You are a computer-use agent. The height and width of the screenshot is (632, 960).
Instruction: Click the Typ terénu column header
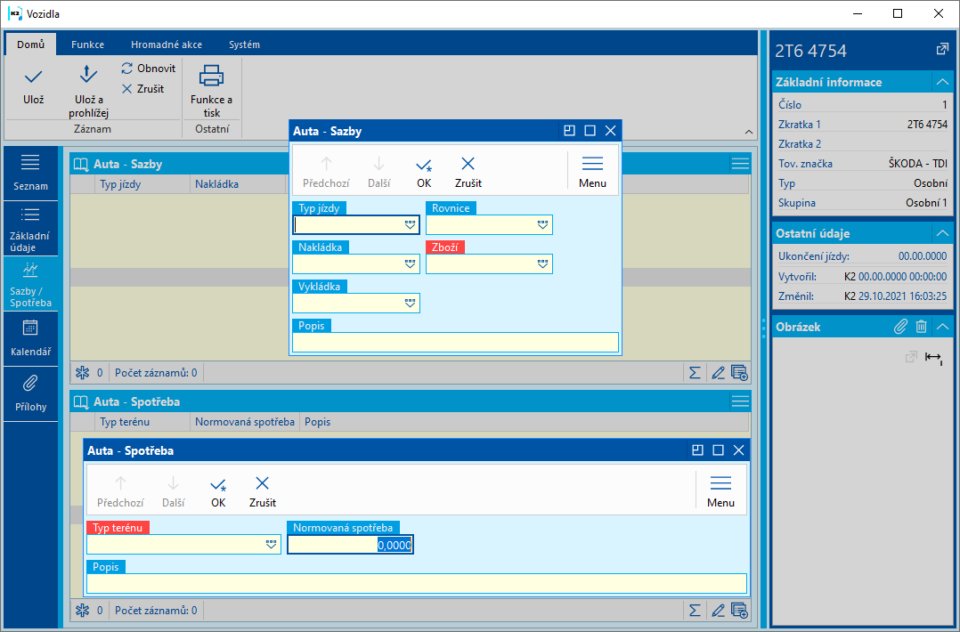click(x=142, y=422)
